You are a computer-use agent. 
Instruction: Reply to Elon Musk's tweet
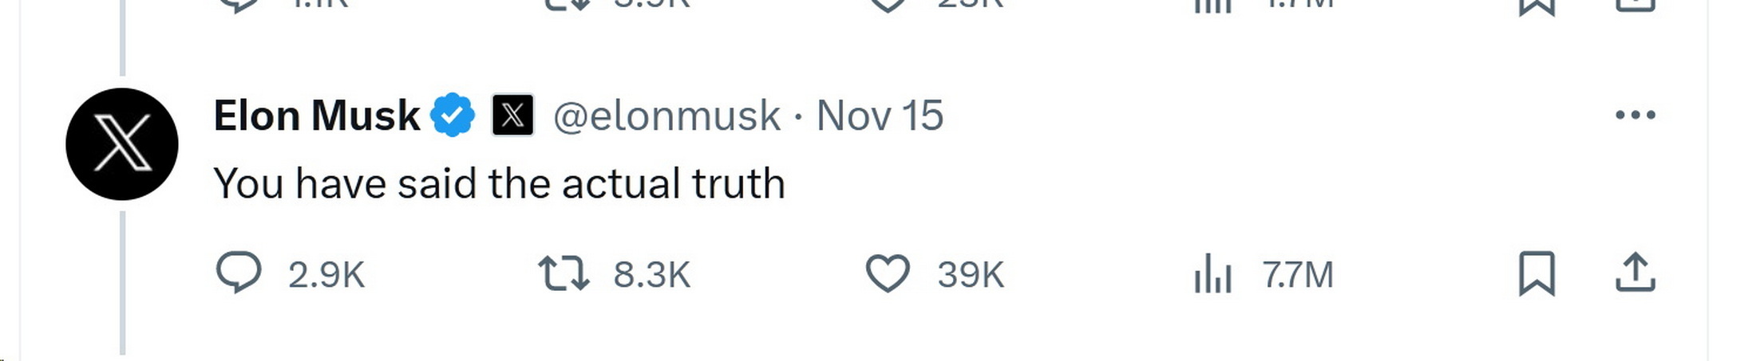[x=239, y=273]
